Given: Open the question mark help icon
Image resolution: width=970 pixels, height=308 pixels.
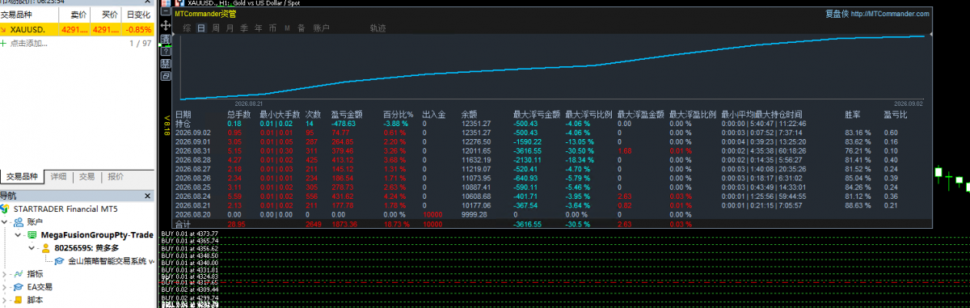Looking at the screenshot, I should [x=166, y=51].
